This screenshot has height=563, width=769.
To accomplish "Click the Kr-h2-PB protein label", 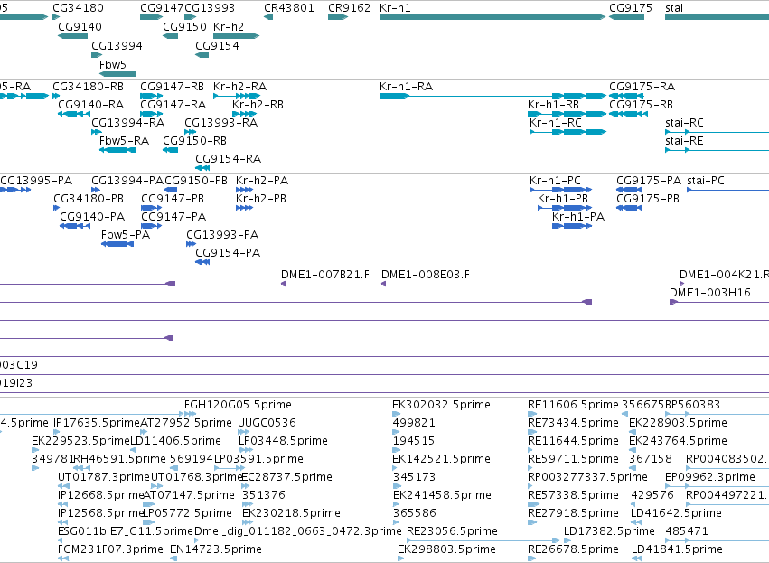I will pos(261,199).
